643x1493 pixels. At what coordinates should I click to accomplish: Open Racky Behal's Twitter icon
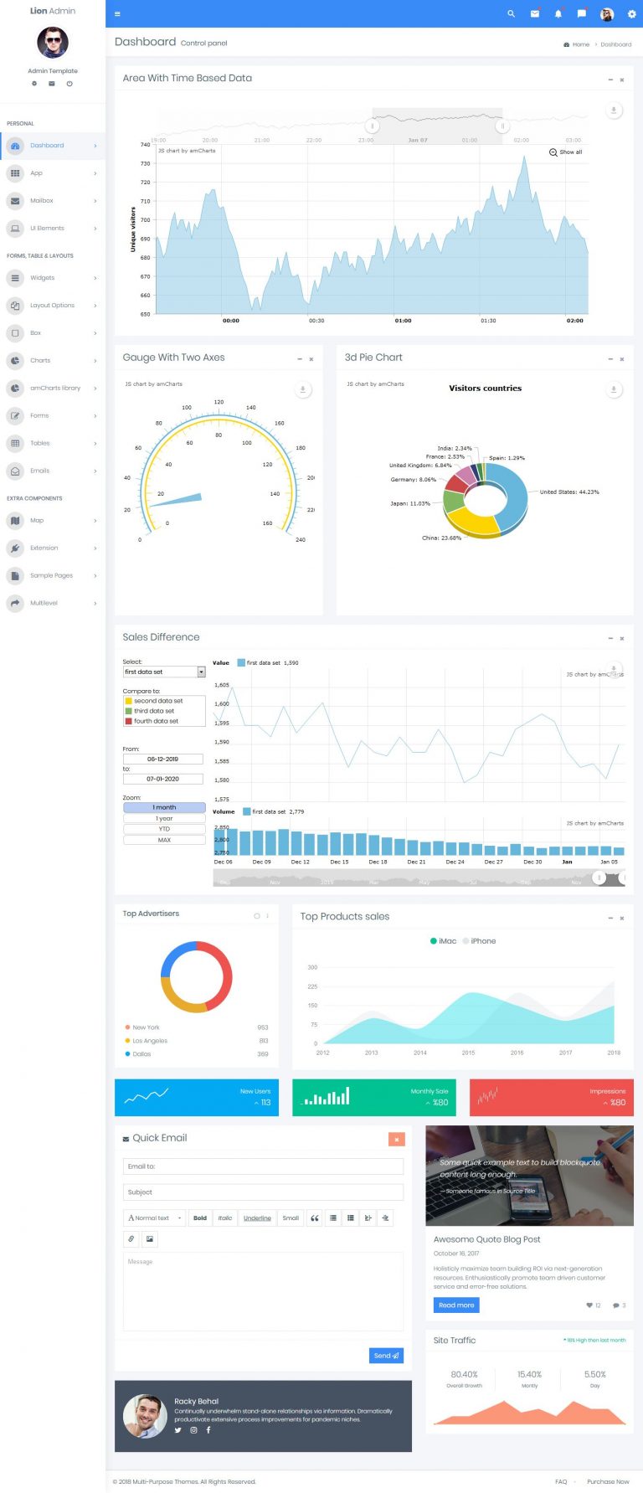click(x=177, y=1430)
